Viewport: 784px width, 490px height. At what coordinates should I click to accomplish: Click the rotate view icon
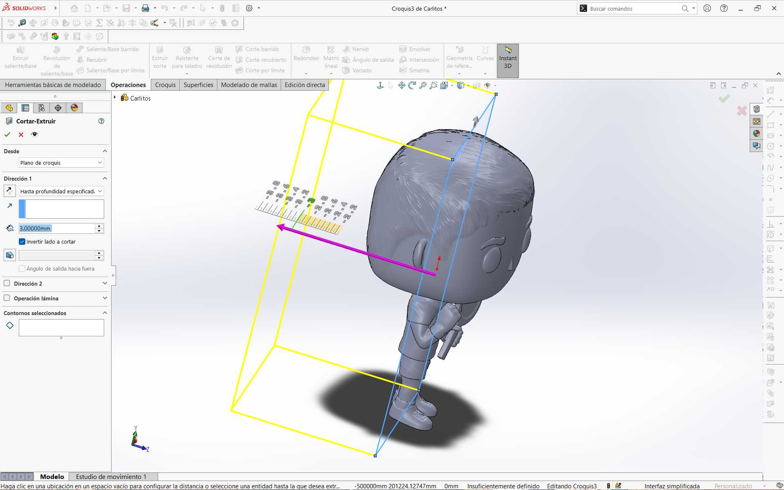coord(412,85)
